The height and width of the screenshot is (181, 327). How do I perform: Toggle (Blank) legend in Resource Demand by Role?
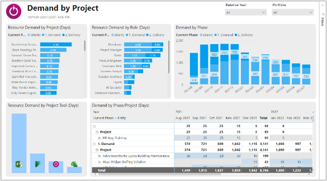pos(118,35)
